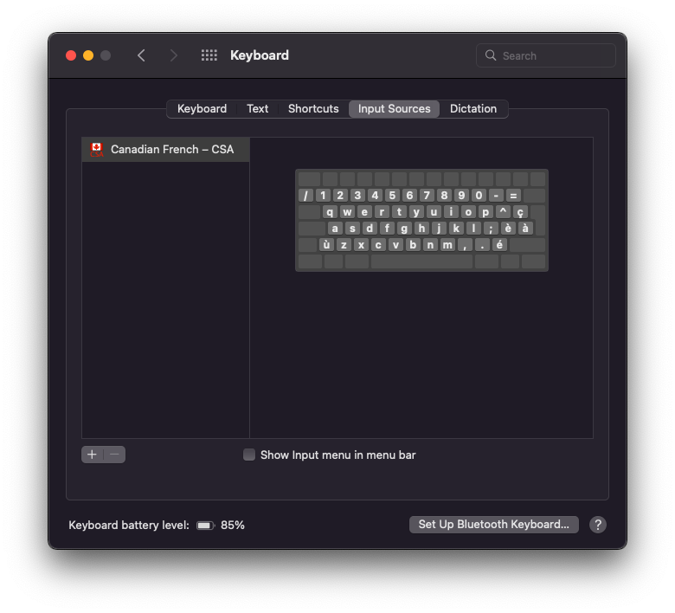
Task: Enable Show Input menu in menu bar
Action: [249, 455]
